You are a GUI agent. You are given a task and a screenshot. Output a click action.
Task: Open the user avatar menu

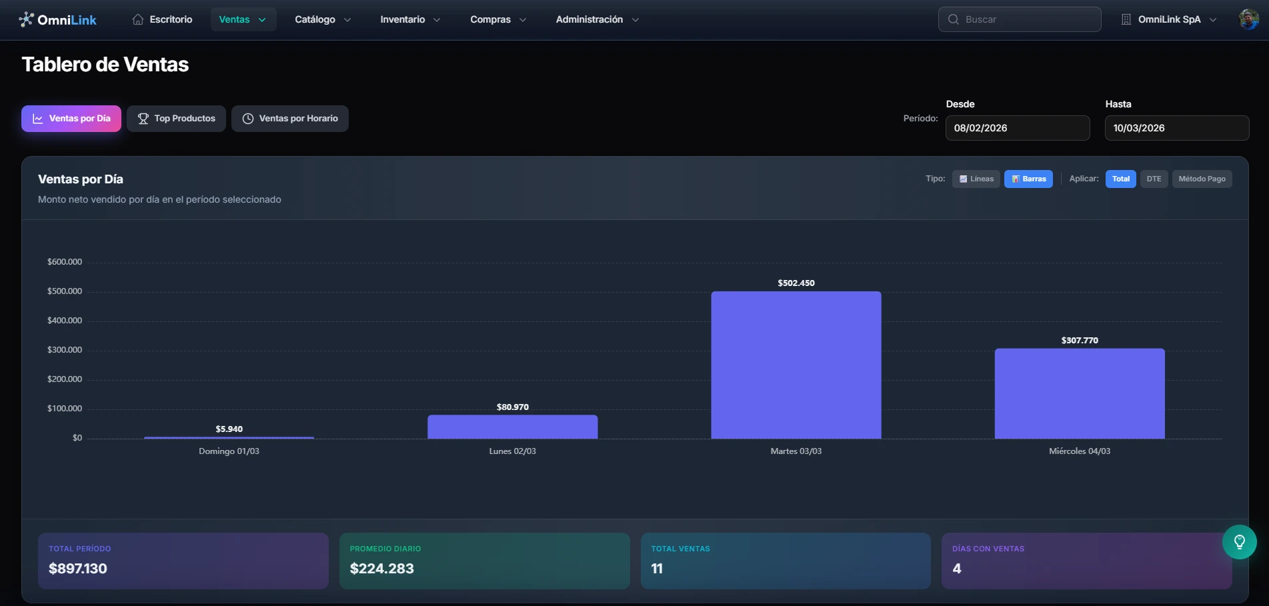point(1249,19)
